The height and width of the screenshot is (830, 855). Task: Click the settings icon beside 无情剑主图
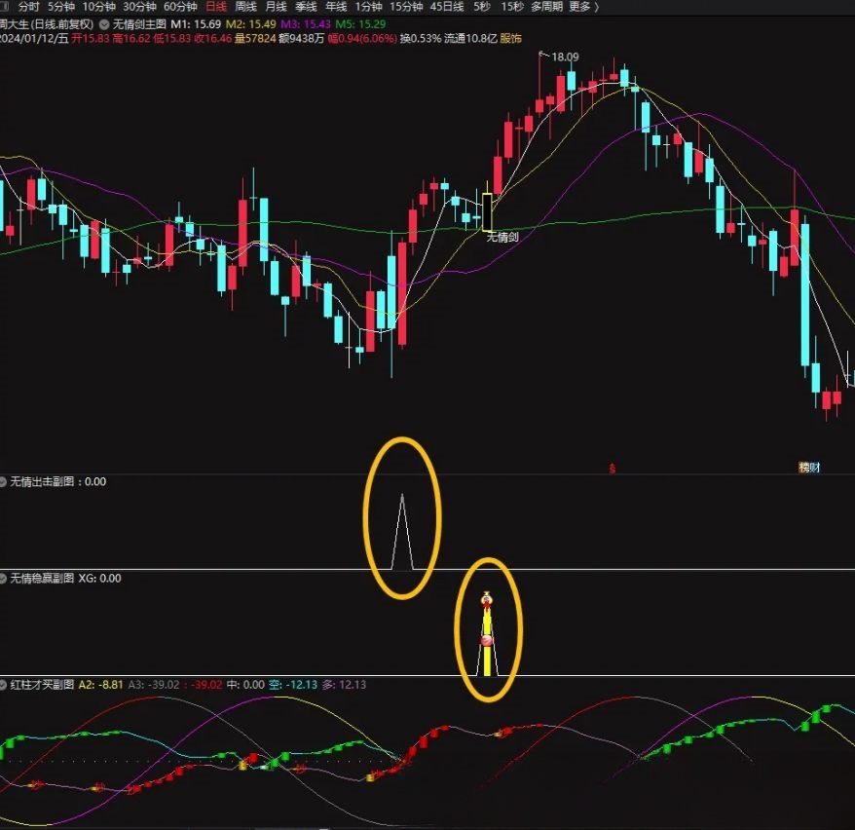[104, 22]
